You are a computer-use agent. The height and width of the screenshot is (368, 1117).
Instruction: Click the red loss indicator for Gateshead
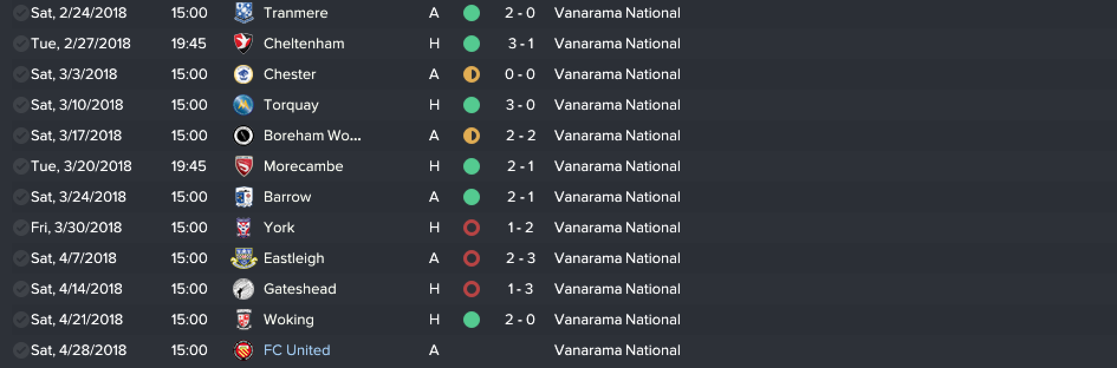471,289
